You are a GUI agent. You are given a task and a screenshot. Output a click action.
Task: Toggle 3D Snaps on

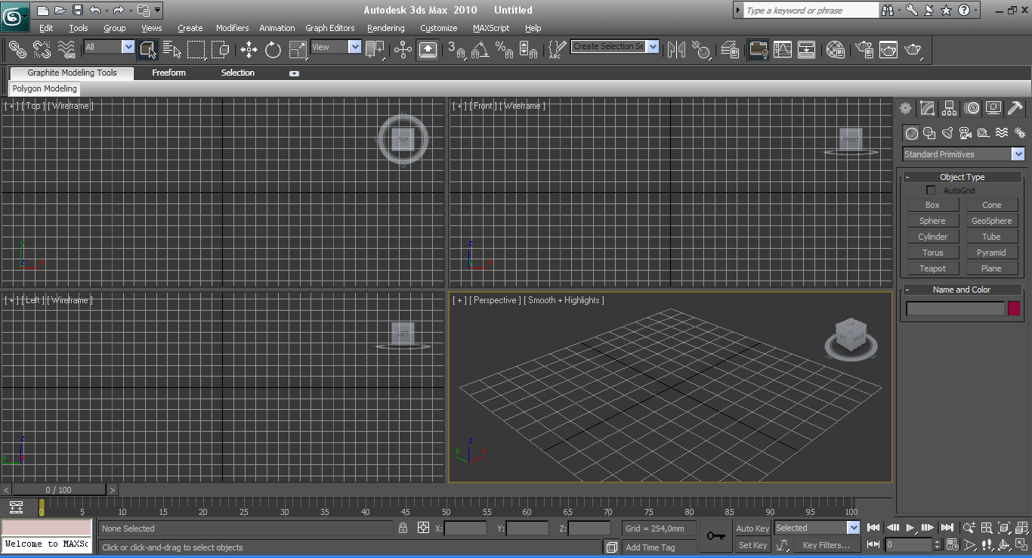click(456, 50)
